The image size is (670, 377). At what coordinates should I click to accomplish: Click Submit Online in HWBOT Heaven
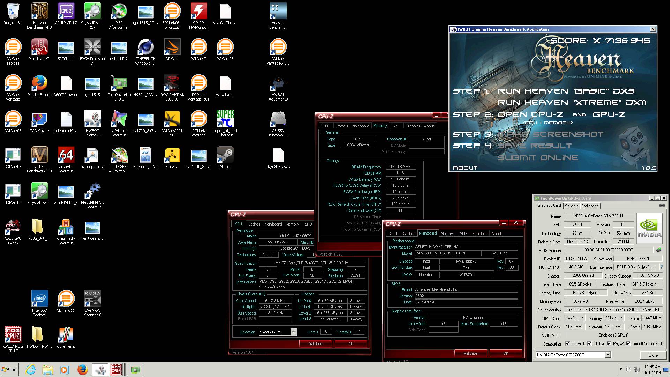pyautogui.click(x=538, y=158)
